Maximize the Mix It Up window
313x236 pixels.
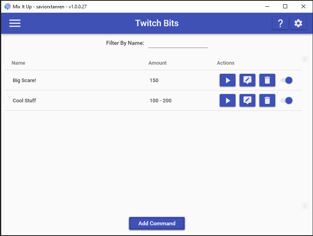285,6
